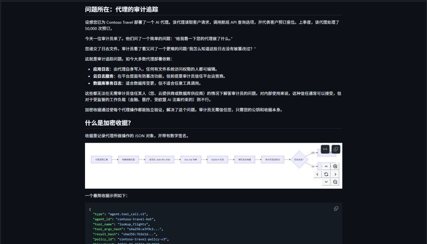Click the paragraph starting 今天一位审计员来了
Screen dimensions: 427x244
click(159, 39)
